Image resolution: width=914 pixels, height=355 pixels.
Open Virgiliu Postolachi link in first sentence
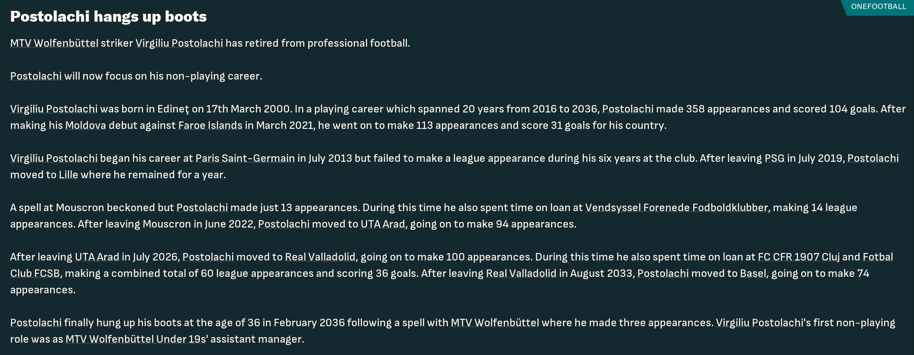(179, 43)
